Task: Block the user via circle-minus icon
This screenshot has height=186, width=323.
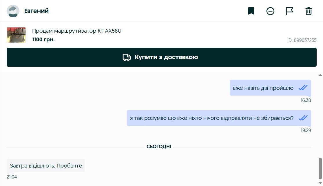Action: click(270, 11)
